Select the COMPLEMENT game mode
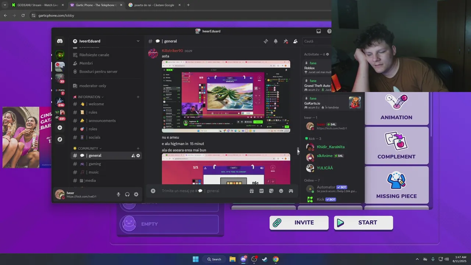Screen dimensions: 471x265 pyautogui.click(x=396, y=145)
